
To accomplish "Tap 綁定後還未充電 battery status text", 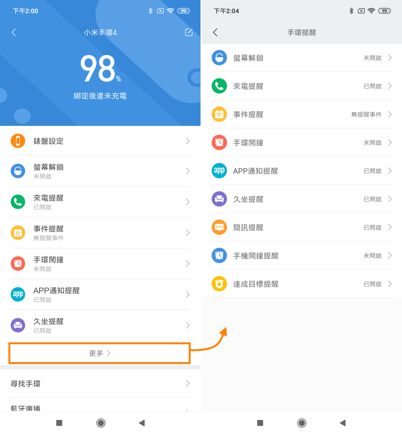I will pyautogui.click(x=100, y=96).
